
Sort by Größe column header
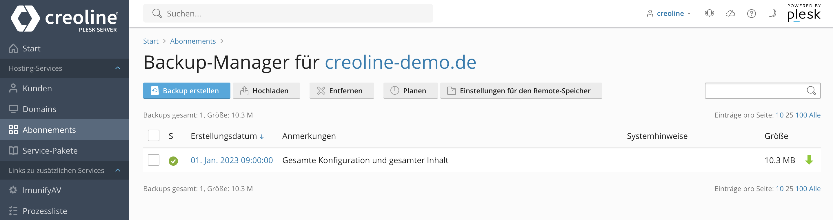point(776,136)
